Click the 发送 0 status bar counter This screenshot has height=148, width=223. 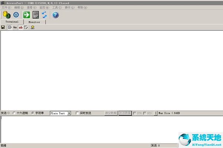pos(164,145)
